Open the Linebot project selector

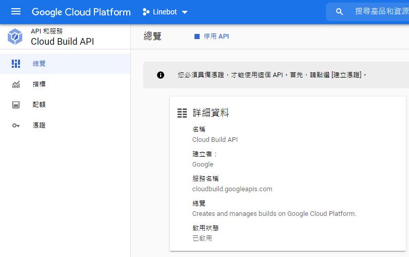tap(165, 12)
